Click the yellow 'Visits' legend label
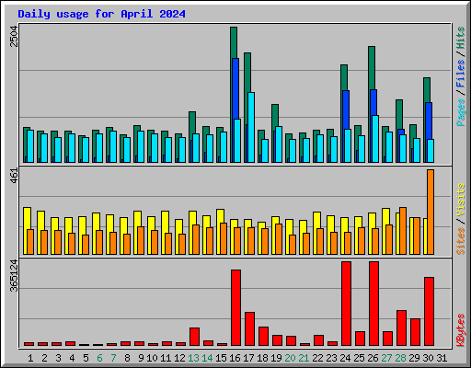 [460, 201]
